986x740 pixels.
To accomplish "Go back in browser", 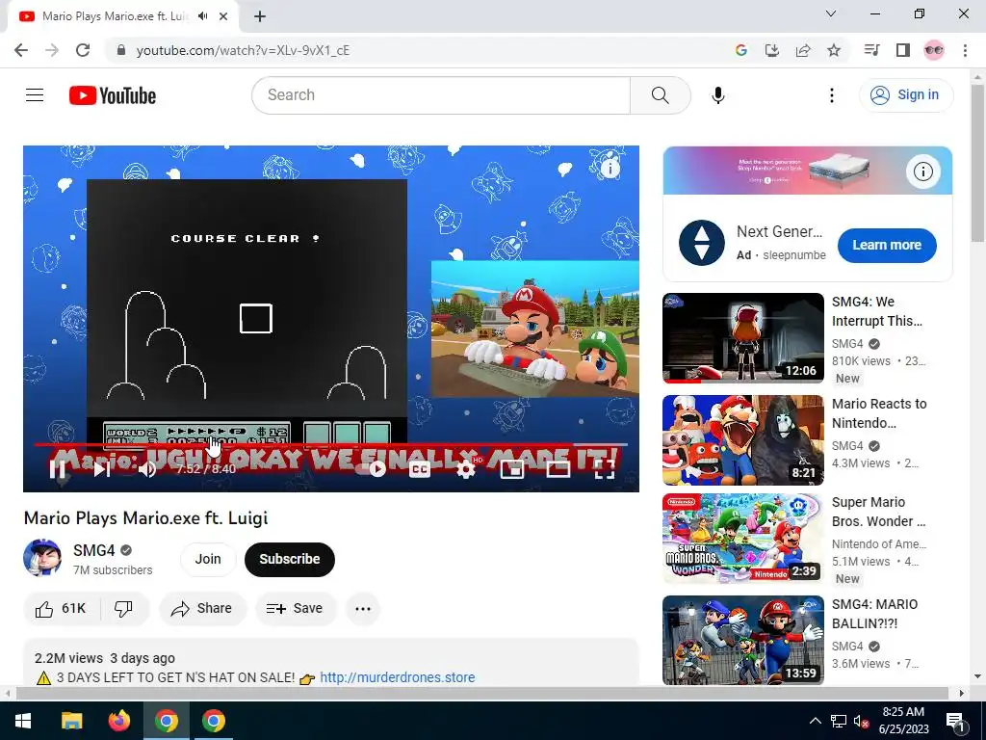I will pos(21,50).
